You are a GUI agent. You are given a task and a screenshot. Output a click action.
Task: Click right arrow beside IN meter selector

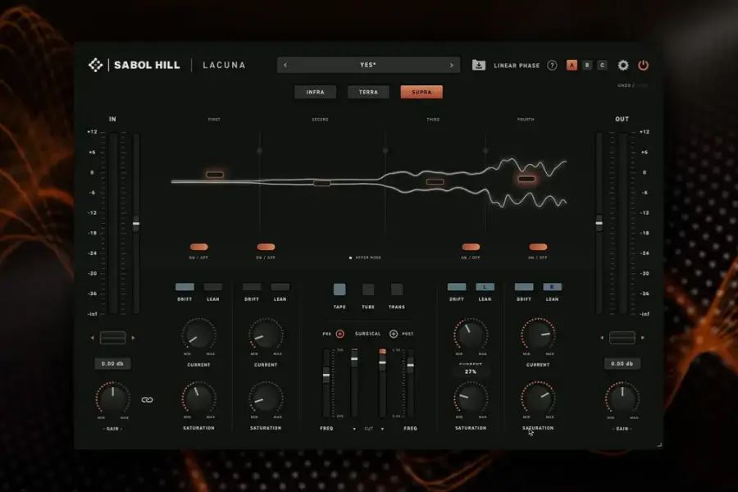[x=133, y=338]
